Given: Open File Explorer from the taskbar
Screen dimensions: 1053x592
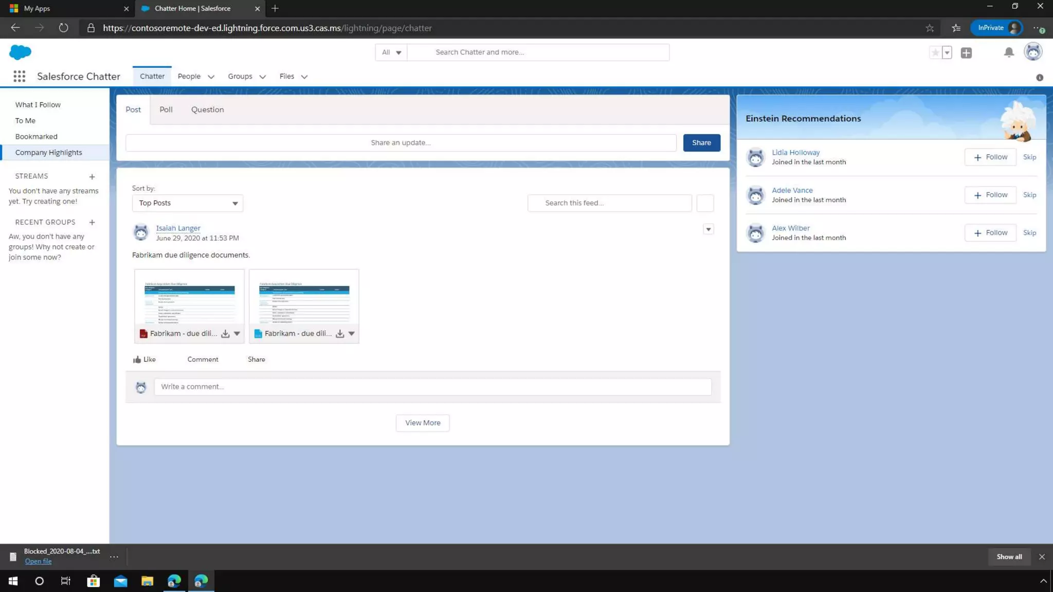Looking at the screenshot, I should 147,581.
